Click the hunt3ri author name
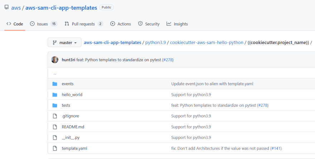315x159 pixels. (68, 60)
